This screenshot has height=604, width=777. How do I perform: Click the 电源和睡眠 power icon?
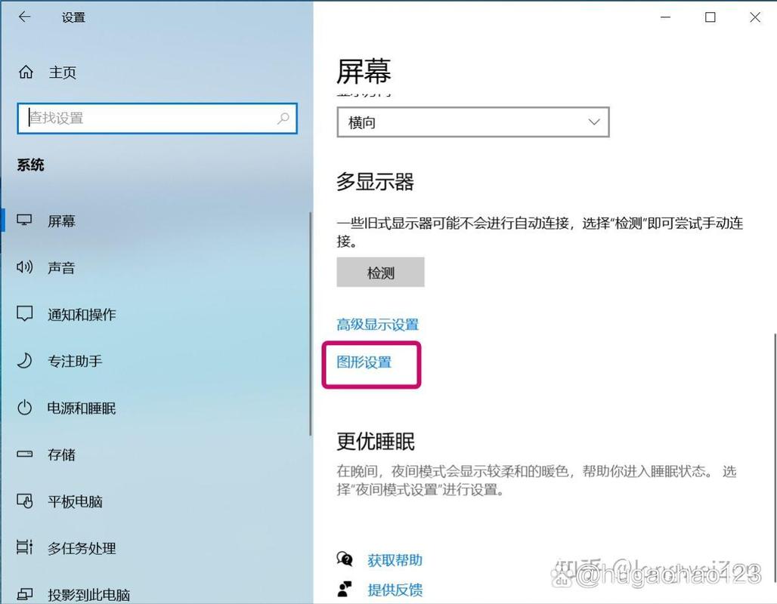pyautogui.click(x=24, y=408)
